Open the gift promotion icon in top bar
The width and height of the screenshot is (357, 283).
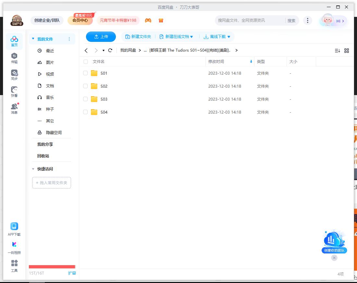161,20
